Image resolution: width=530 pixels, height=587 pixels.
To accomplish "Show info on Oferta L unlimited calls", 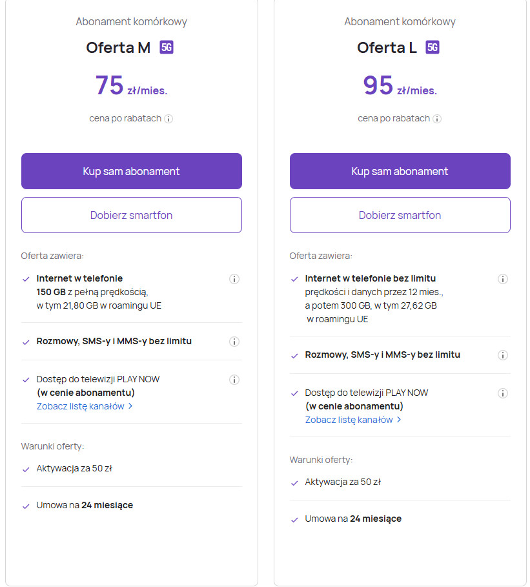I will pos(503,355).
